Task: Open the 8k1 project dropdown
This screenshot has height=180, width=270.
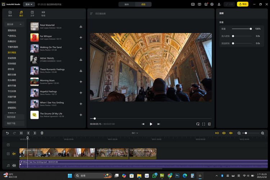Action: coord(135,133)
